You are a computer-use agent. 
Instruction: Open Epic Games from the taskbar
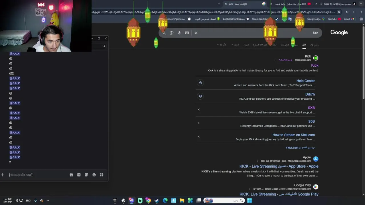(x=115, y=200)
